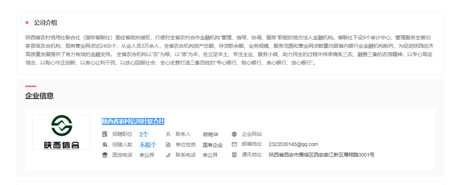Click the 邮箱地址 envelope icon

click(234, 144)
